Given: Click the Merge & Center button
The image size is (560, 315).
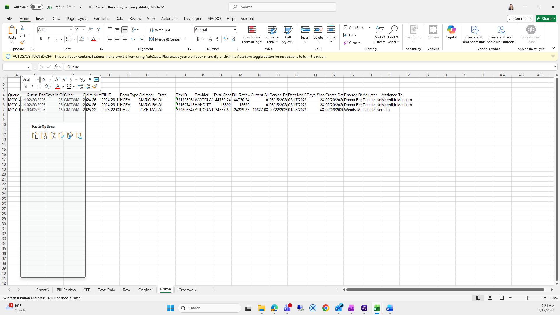Looking at the screenshot, I should pyautogui.click(x=165, y=39).
